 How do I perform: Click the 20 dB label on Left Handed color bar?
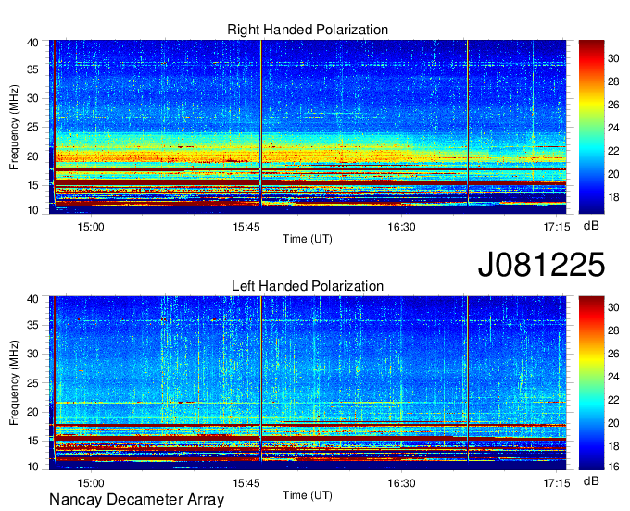coord(613,423)
